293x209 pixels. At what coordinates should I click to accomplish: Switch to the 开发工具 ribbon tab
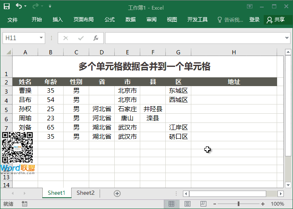[198, 19]
